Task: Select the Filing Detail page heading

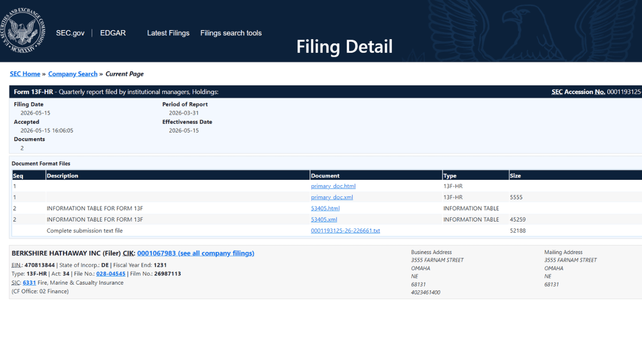Action: [x=345, y=47]
